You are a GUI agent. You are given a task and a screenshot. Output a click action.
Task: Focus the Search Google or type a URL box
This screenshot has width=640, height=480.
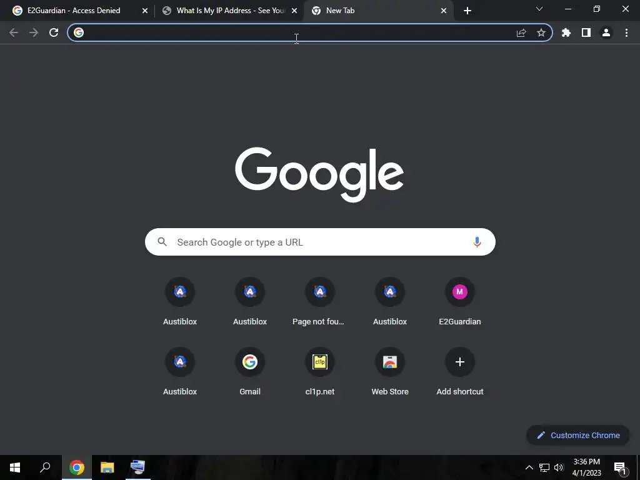[x=320, y=242]
